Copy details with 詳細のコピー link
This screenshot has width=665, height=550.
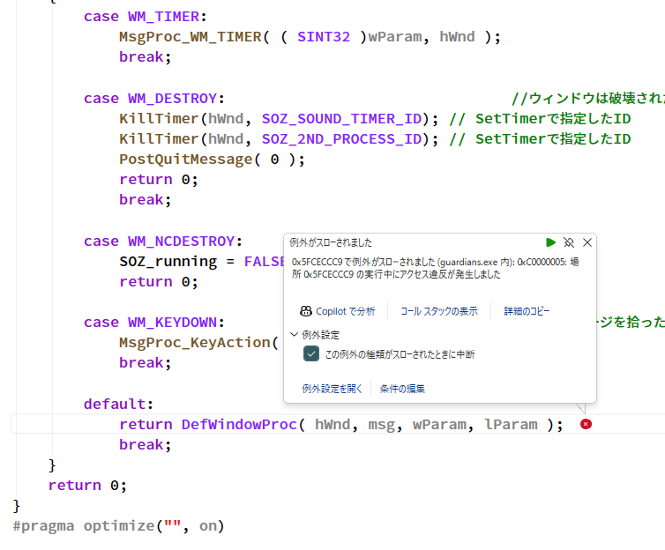click(x=527, y=311)
